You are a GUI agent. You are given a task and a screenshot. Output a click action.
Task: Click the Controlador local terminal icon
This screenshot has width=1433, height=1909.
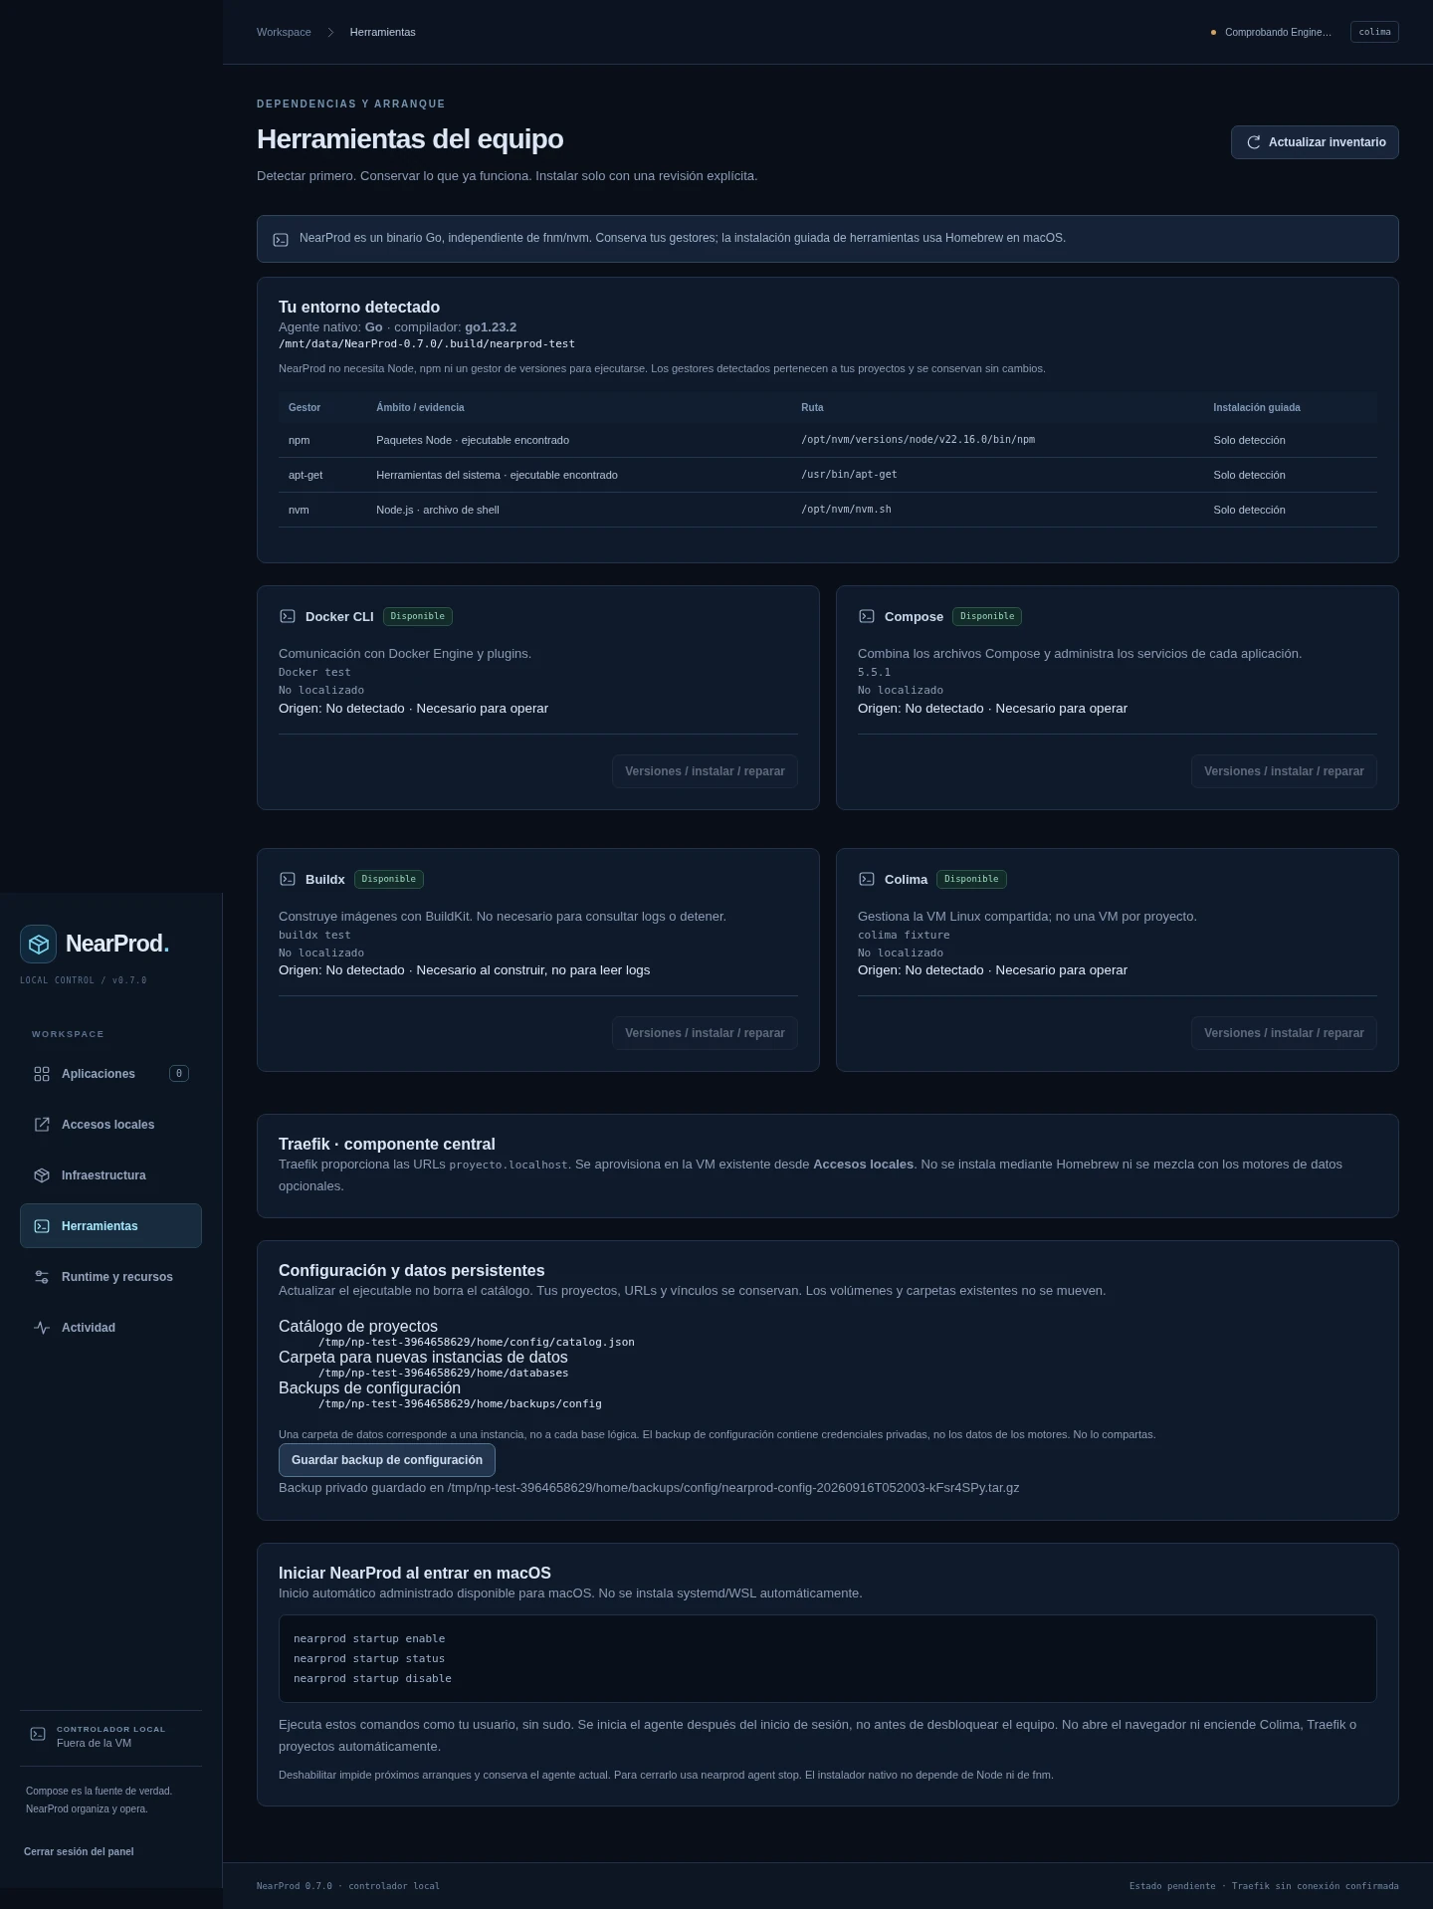tap(38, 1735)
